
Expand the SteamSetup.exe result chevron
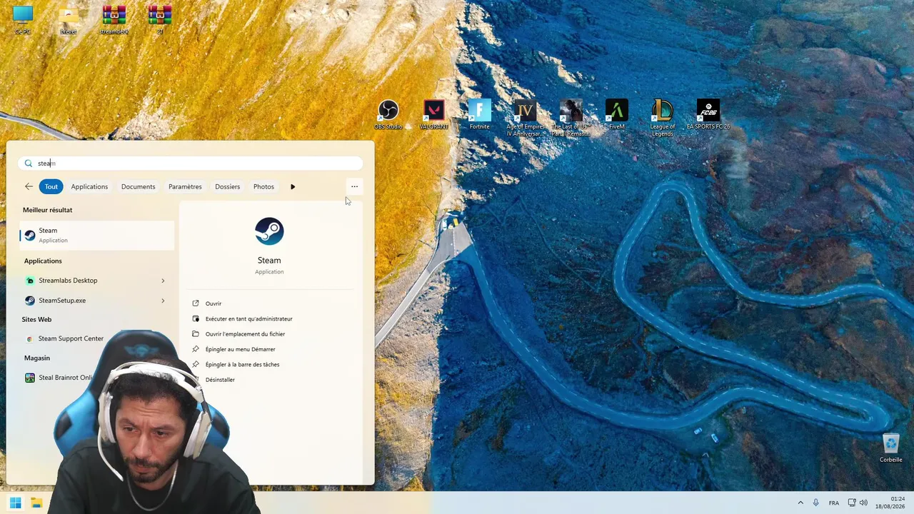point(164,301)
